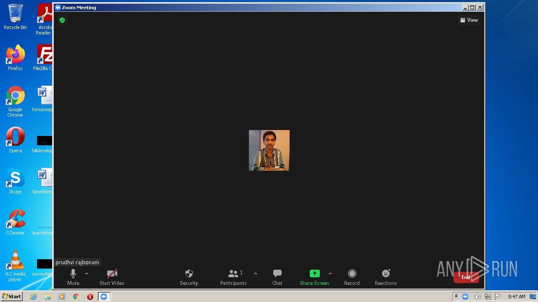Minimize the Zoom Meeting window
This screenshot has width=538, height=302.
[x=465, y=7]
